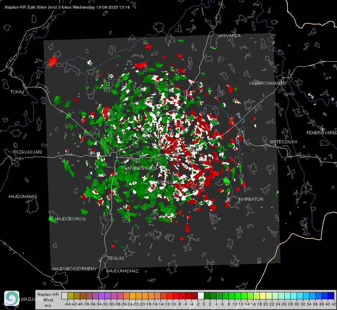
Task: Click the TÉGLÁS city label
Action: pos(116,258)
